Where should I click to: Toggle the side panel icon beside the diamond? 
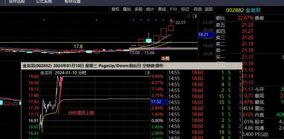click(x=195, y=16)
